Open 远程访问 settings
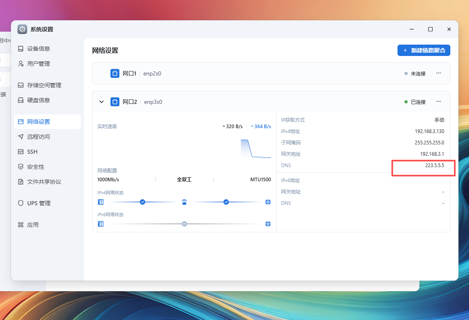The height and width of the screenshot is (320, 469). click(x=47, y=137)
